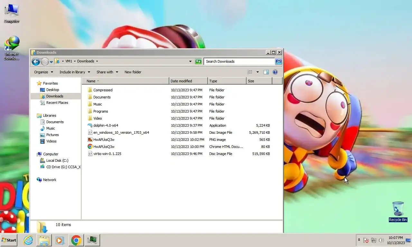The height and width of the screenshot is (247, 412).
Task: Open Desktop under Favorites
Action: (52, 90)
